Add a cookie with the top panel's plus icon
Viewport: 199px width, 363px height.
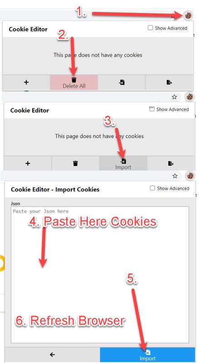coord(26,82)
